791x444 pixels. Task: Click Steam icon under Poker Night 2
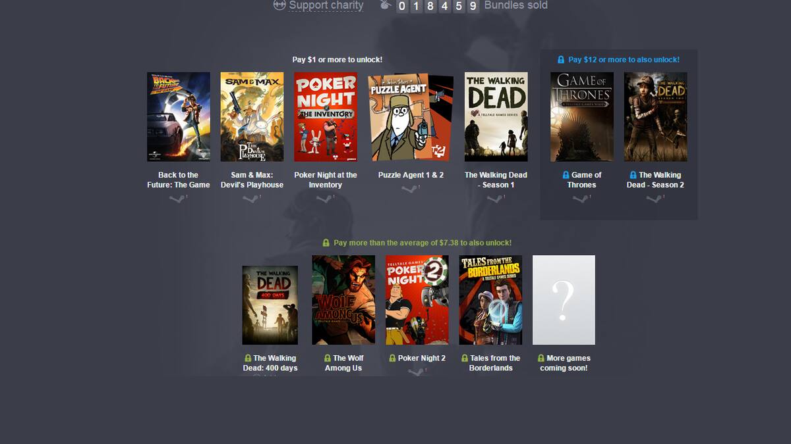416,372
